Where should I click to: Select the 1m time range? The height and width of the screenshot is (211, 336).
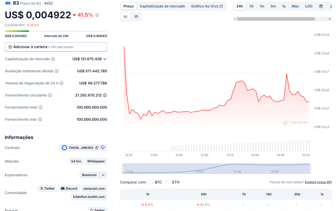point(262,6)
